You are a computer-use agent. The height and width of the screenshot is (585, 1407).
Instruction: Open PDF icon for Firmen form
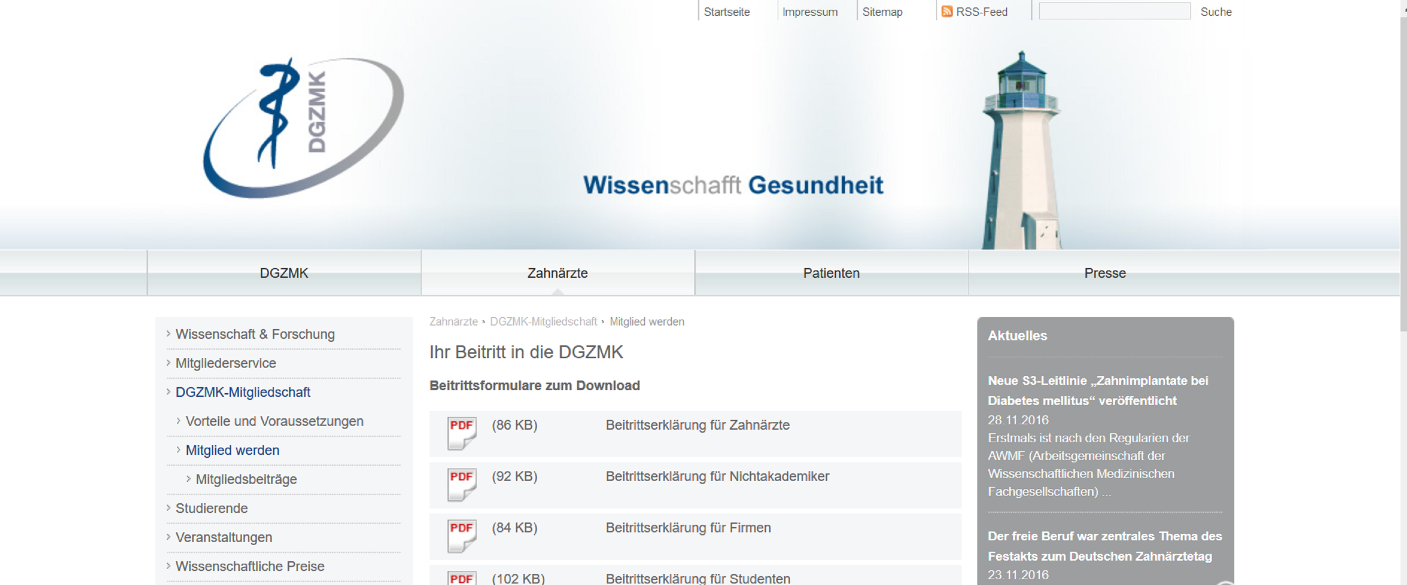(x=461, y=535)
